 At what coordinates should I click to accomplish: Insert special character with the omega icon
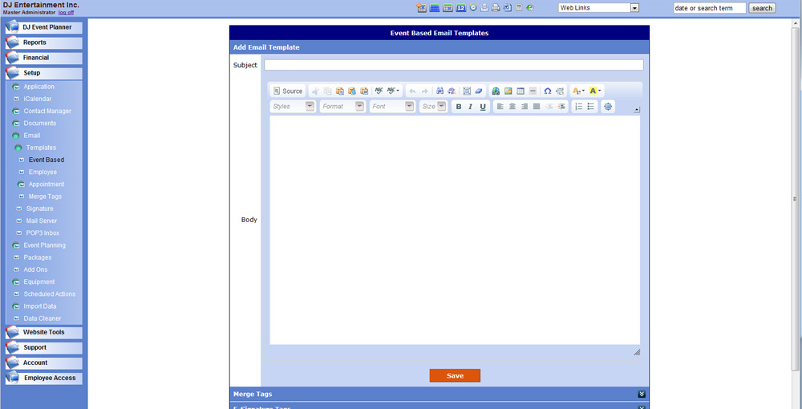[x=547, y=91]
